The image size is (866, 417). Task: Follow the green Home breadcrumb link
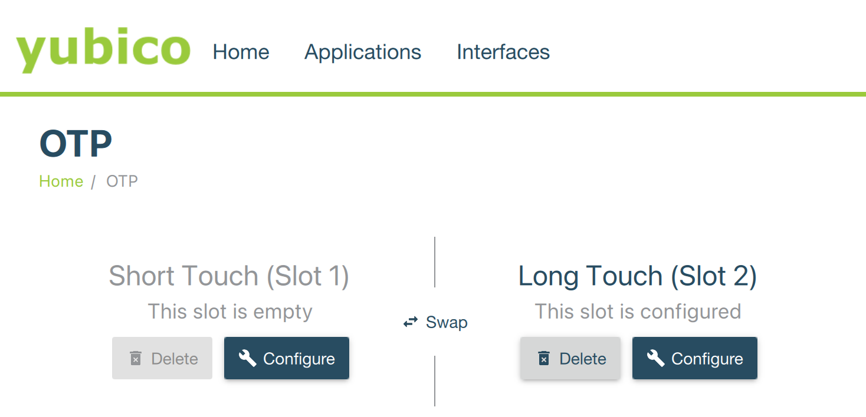[x=61, y=181]
